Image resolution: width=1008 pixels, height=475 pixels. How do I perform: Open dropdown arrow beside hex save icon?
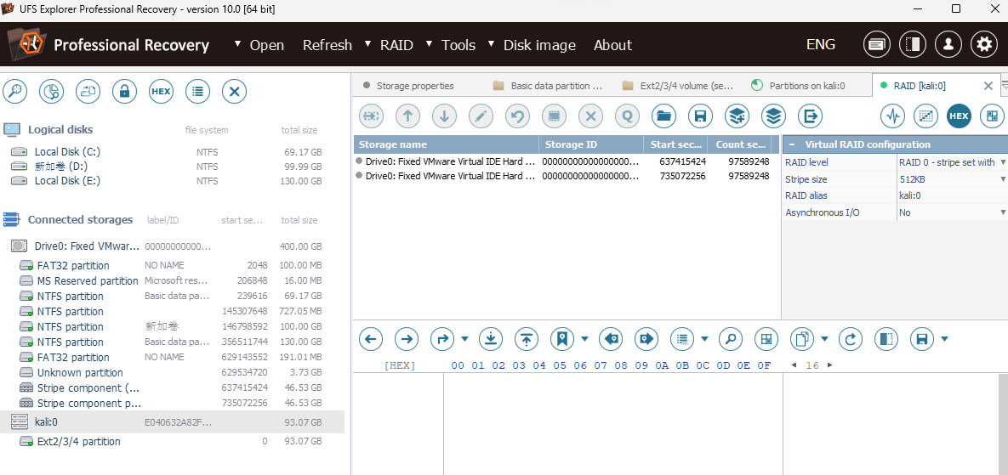tap(945, 339)
